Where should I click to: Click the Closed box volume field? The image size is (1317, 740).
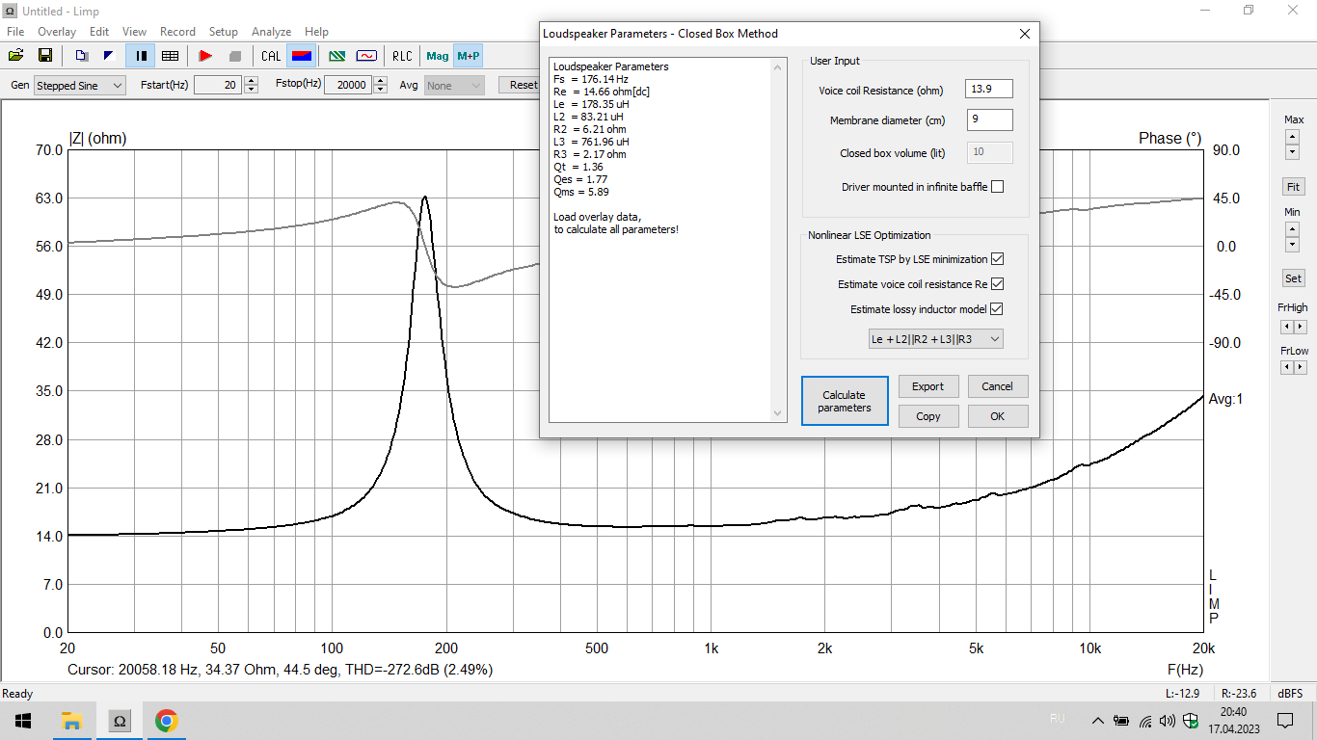pyautogui.click(x=989, y=152)
